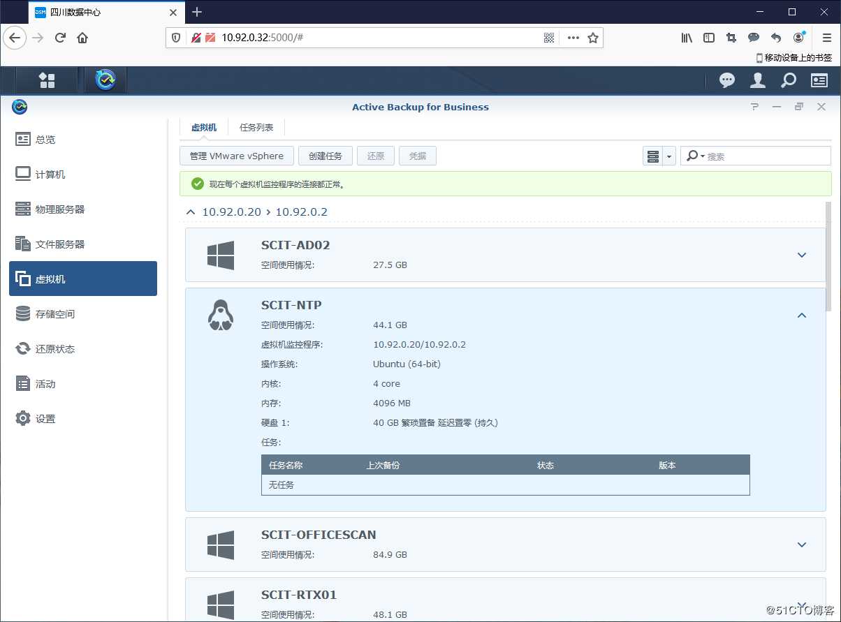Open the 设置 settings section
The height and width of the screenshot is (622, 841).
point(83,418)
